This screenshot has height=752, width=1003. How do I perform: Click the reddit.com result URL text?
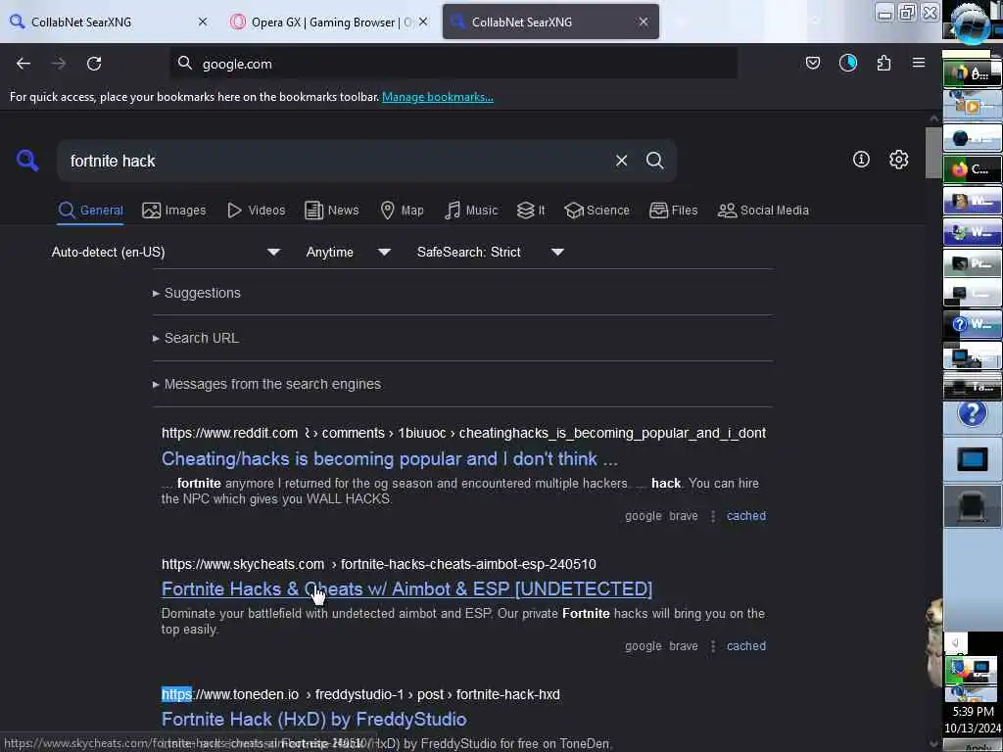tap(463, 433)
